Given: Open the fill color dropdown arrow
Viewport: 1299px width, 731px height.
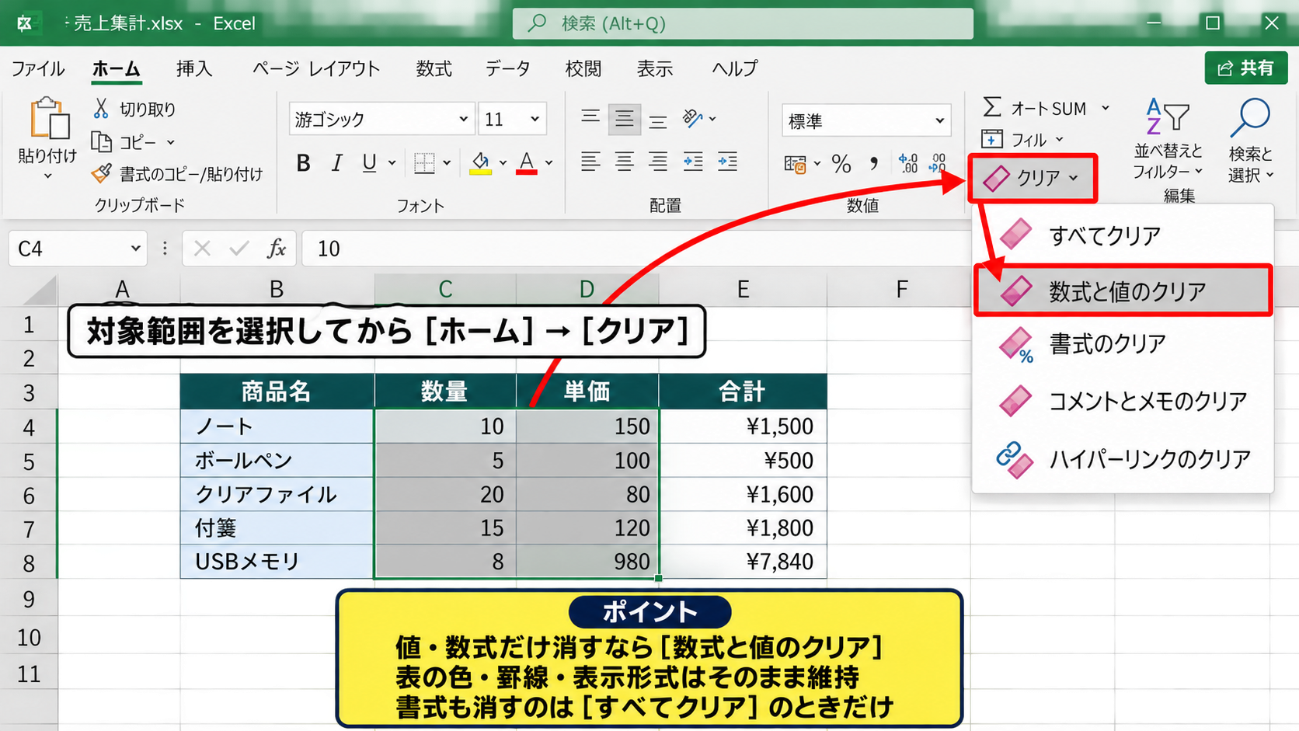Looking at the screenshot, I should (503, 163).
